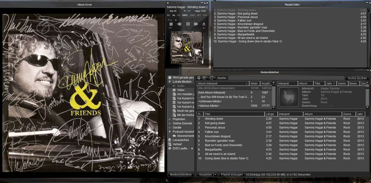Click the eject open-file icon

[204, 24]
